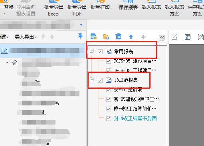Toggle checkbox for 扉-4竣工结算总价
Screen dimensions: 204x146
tap(109, 109)
